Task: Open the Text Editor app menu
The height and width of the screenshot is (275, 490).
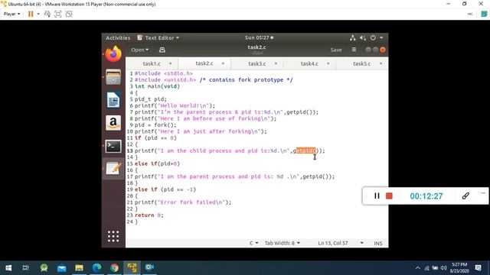Action: click(x=158, y=37)
